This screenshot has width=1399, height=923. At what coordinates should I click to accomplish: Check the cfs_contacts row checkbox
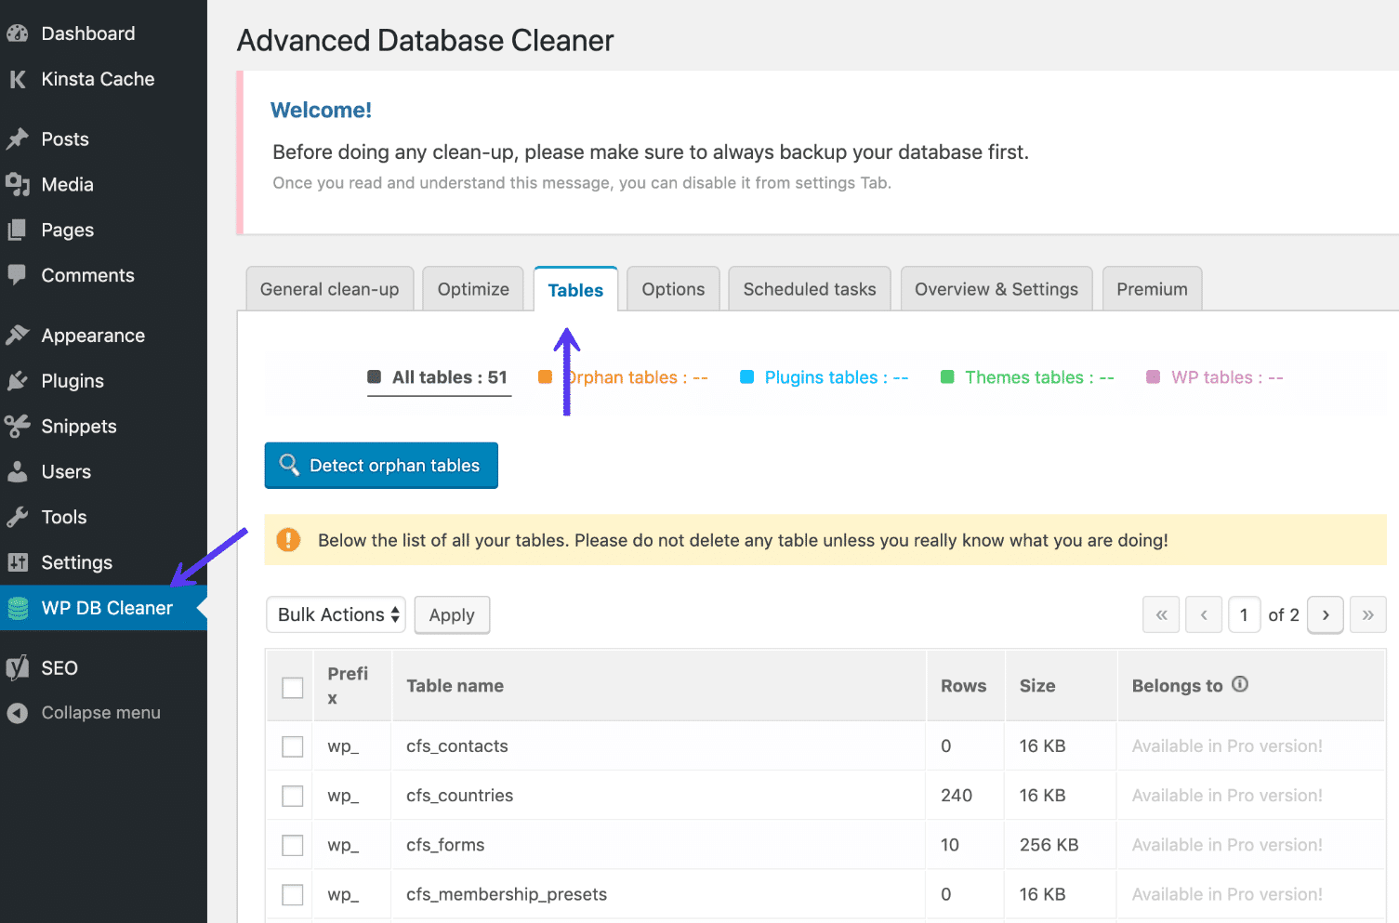point(292,745)
